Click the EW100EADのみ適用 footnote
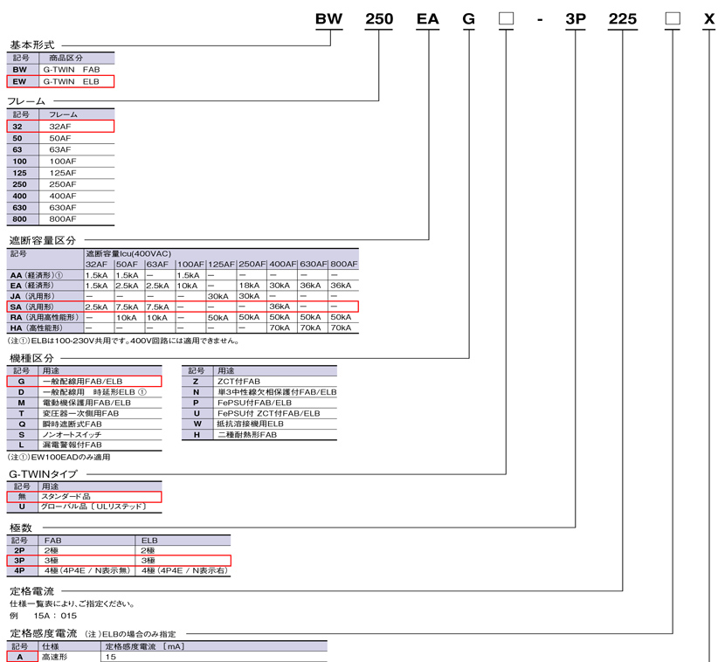This screenshot has width=725, height=662. [x=59, y=457]
